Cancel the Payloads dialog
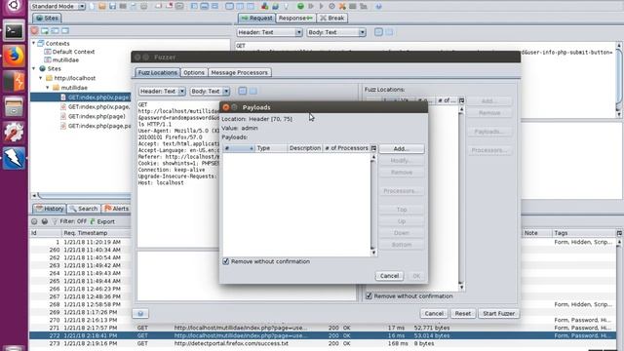This screenshot has width=624, height=351. pos(389,276)
